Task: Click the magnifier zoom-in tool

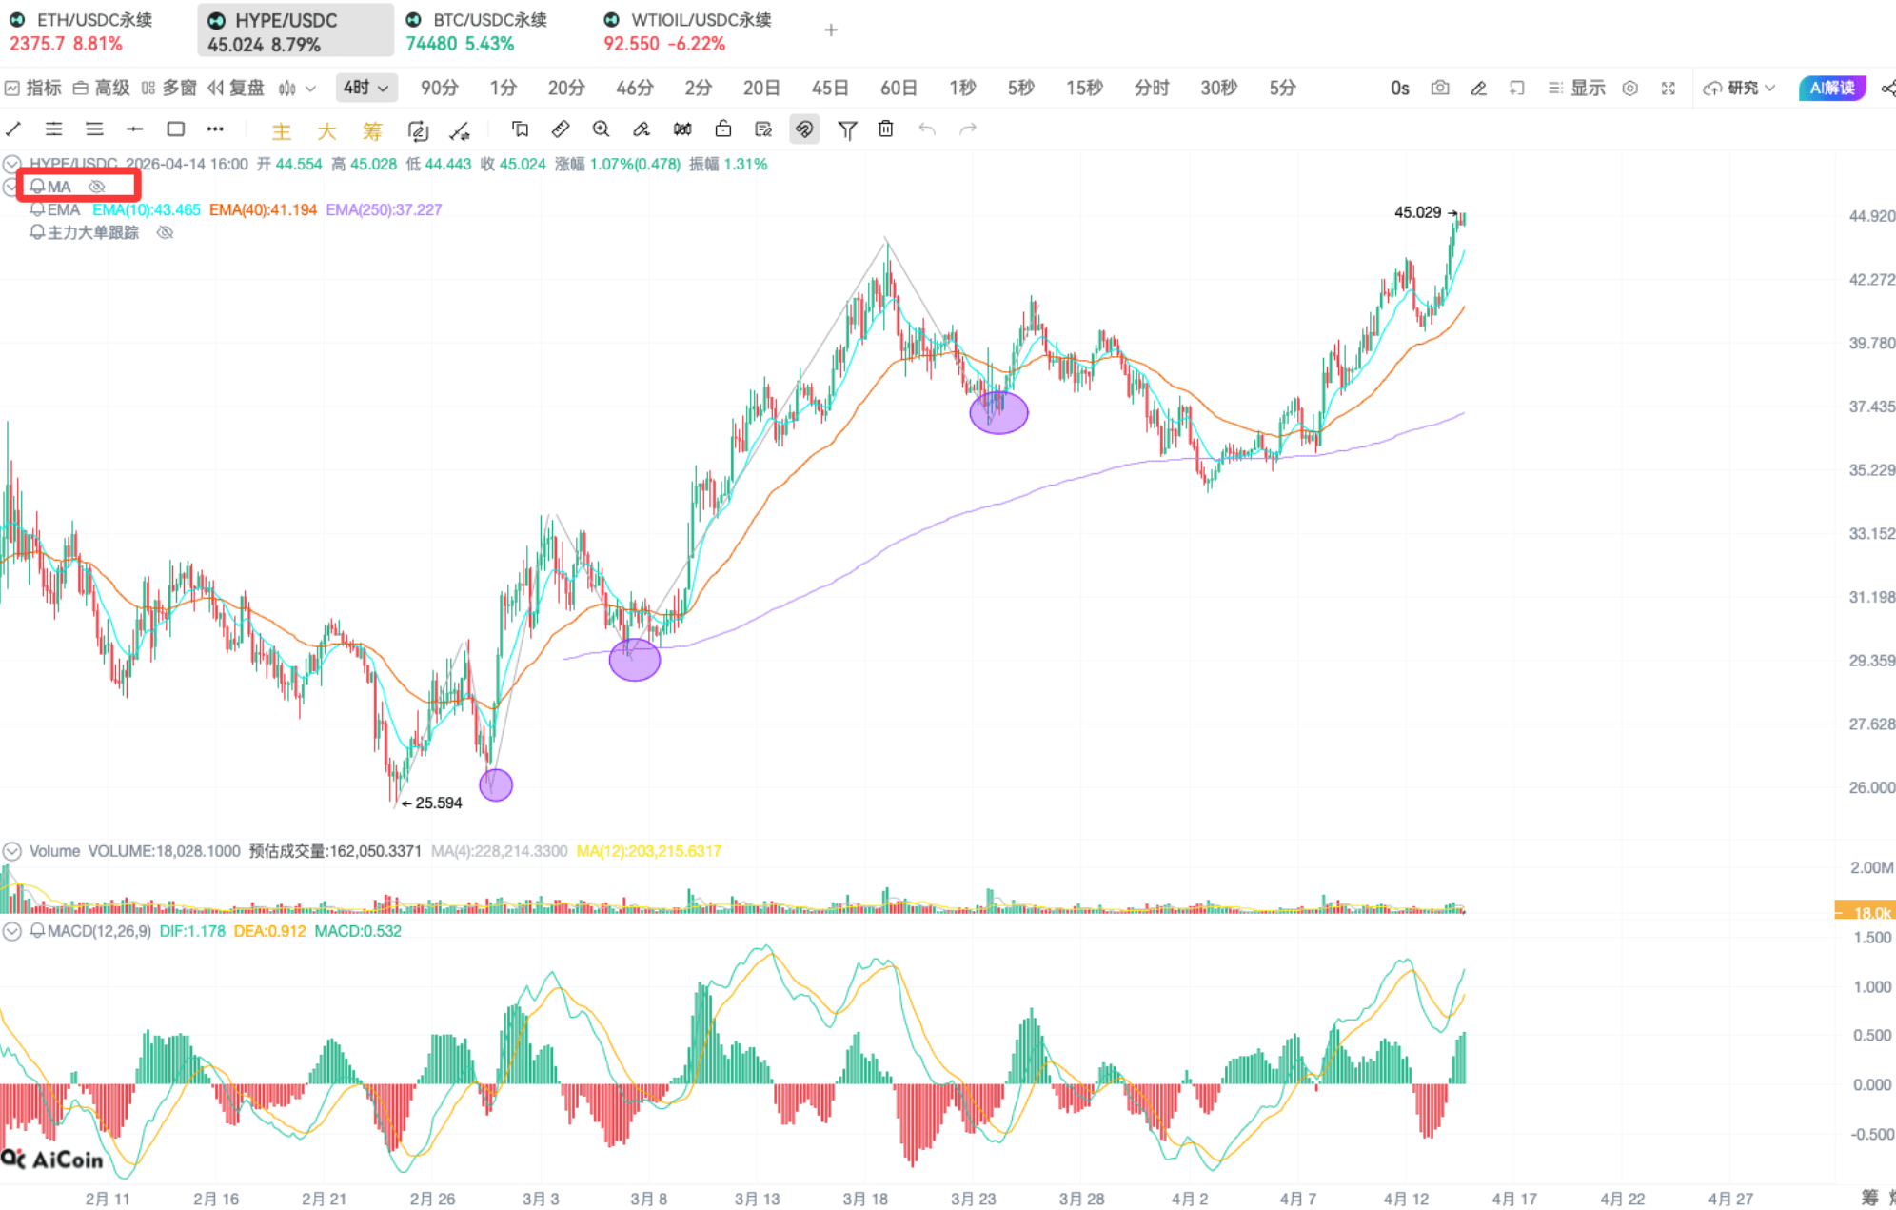Action: click(601, 129)
